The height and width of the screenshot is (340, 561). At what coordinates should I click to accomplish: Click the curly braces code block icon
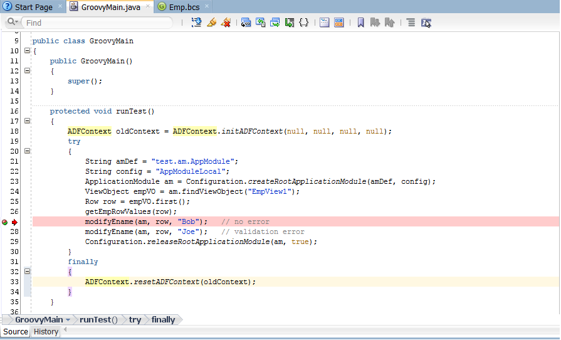(x=304, y=23)
